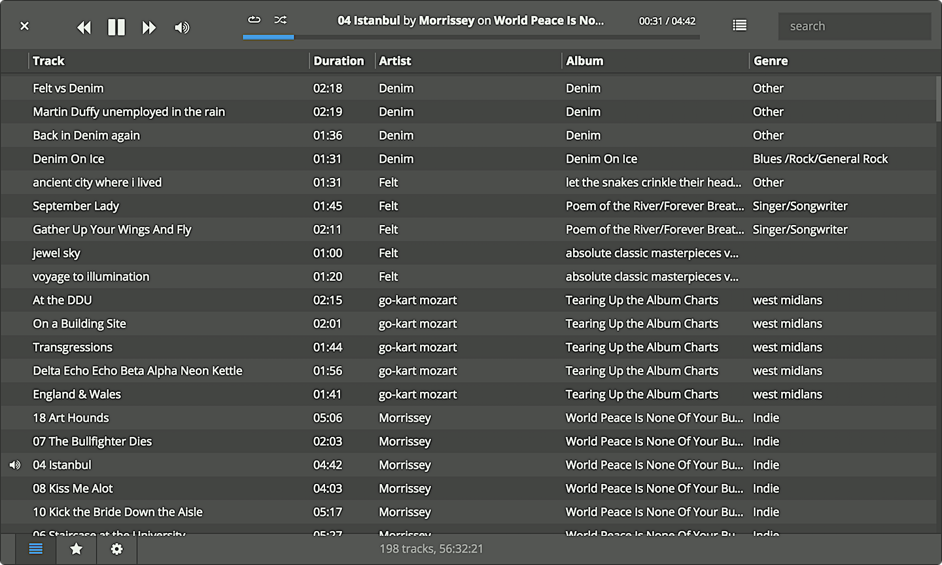
Task: Toggle repeat mode
Action: point(254,20)
